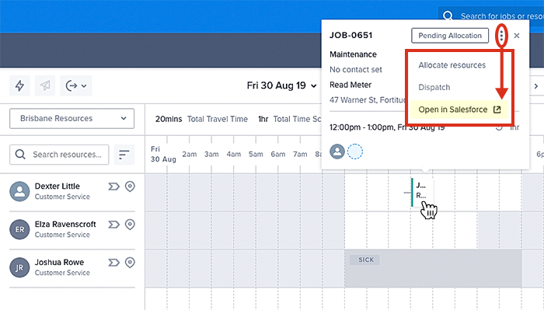Click the Maintenance job type text
The width and height of the screenshot is (544, 310).
click(x=353, y=54)
